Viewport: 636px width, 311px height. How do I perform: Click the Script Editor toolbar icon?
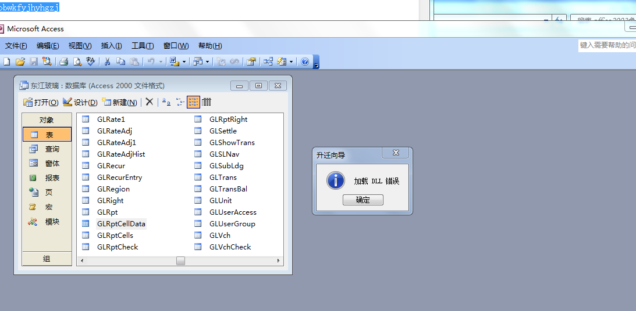[x=234, y=62]
